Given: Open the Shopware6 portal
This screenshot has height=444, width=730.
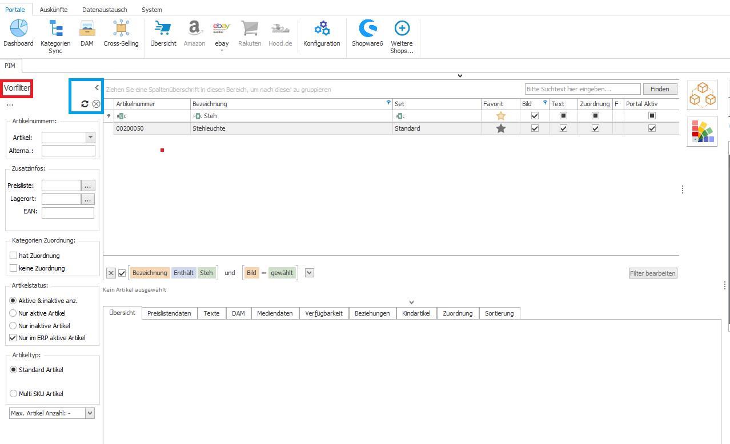Looking at the screenshot, I should point(367,29).
